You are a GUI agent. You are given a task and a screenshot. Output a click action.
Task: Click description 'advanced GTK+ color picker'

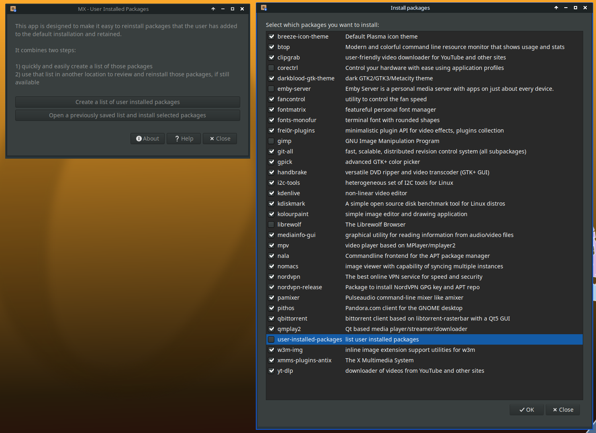click(382, 162)
